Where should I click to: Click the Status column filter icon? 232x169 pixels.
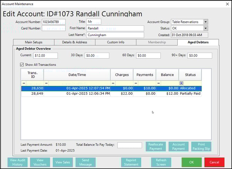pos(181,83)
